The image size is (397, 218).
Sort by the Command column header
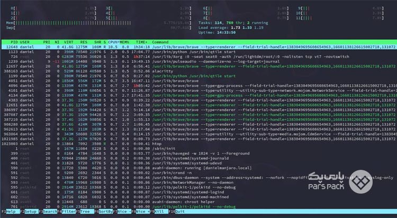tap(160, 42)
